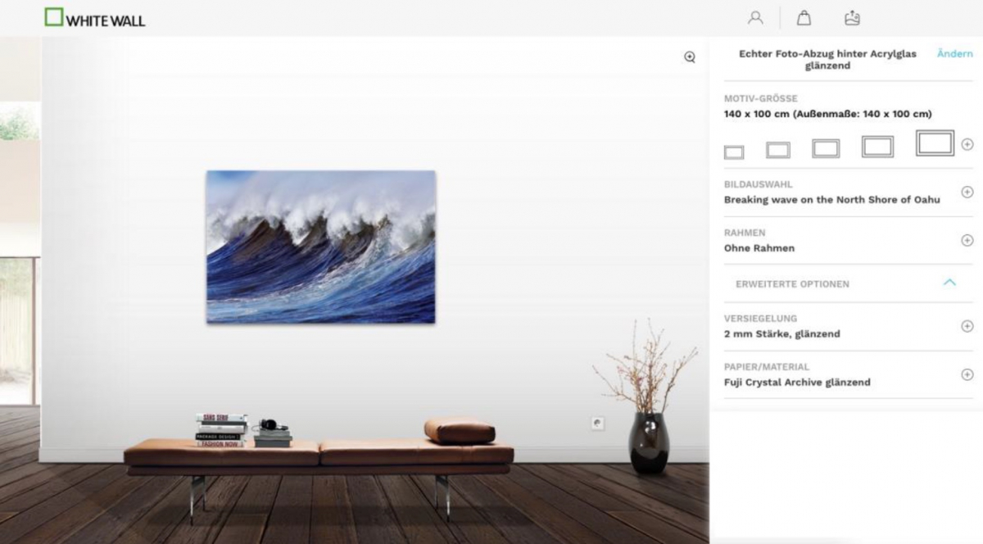
Task: Choose the medium motif size icon
Action: [x=826, y=148]
